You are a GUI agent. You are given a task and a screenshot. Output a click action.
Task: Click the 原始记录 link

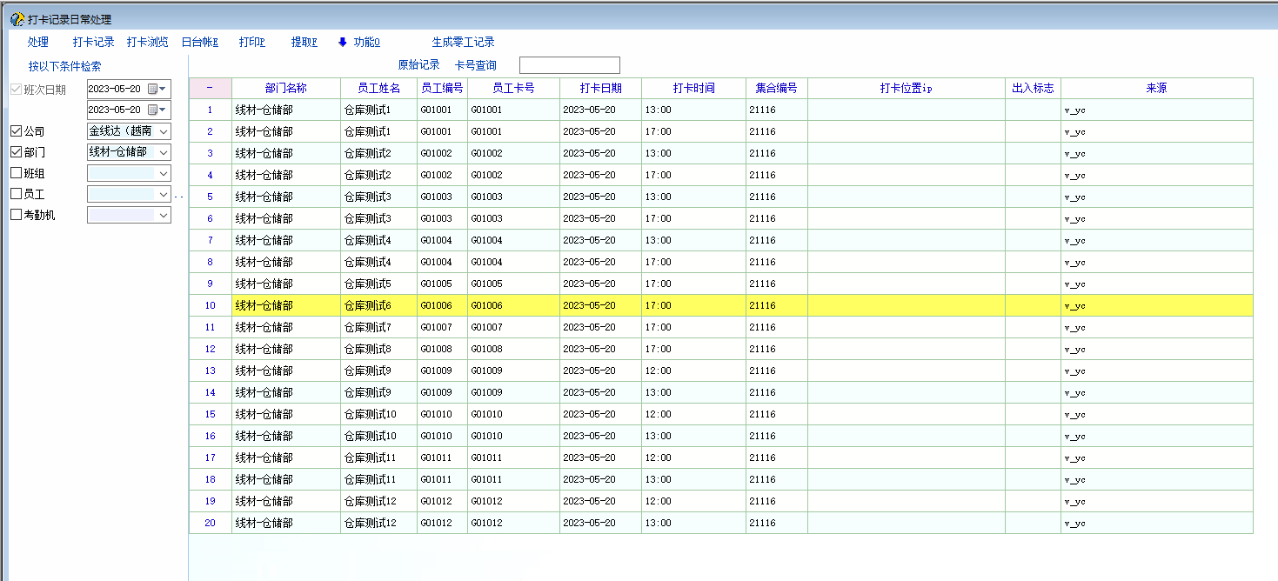point(418,65)
